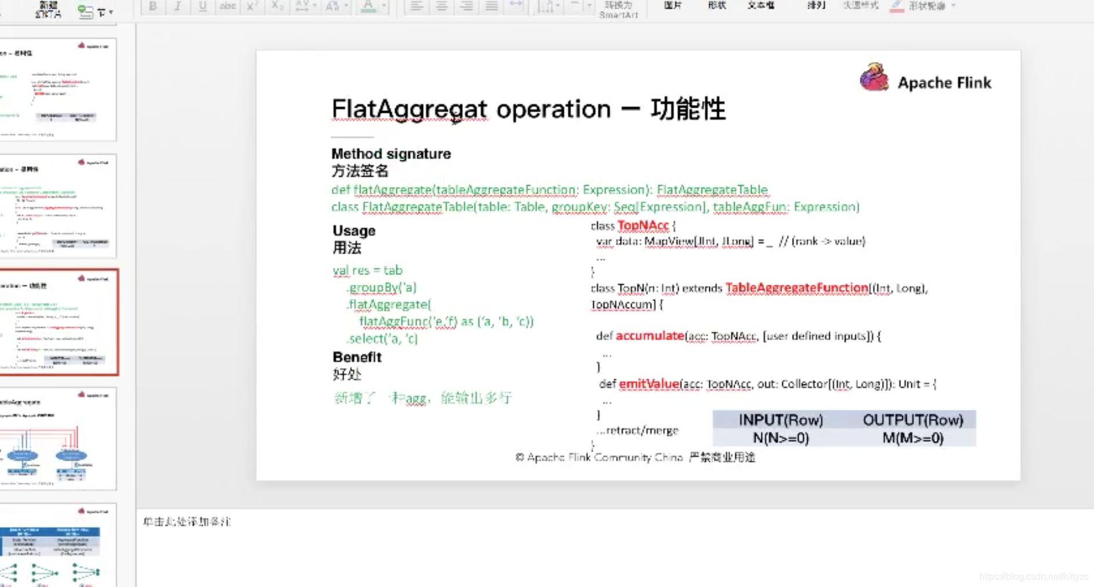The image size is (1094, 587).
Task: Click the OUTPUT(Row) table cell
Action: (x=913, y=420)
